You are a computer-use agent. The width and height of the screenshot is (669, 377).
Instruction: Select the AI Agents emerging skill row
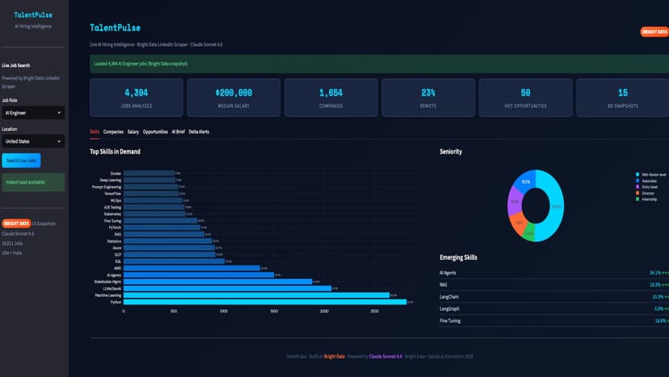pyautogui.click(x=554, y=273)
